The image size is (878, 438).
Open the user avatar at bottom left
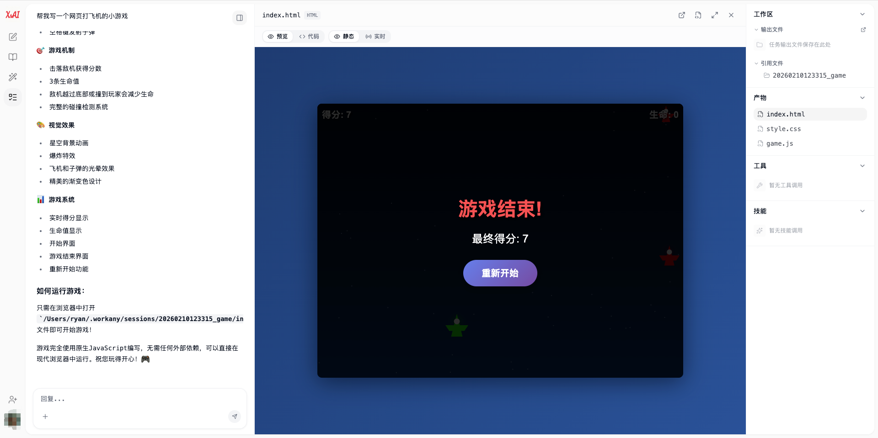12,419
